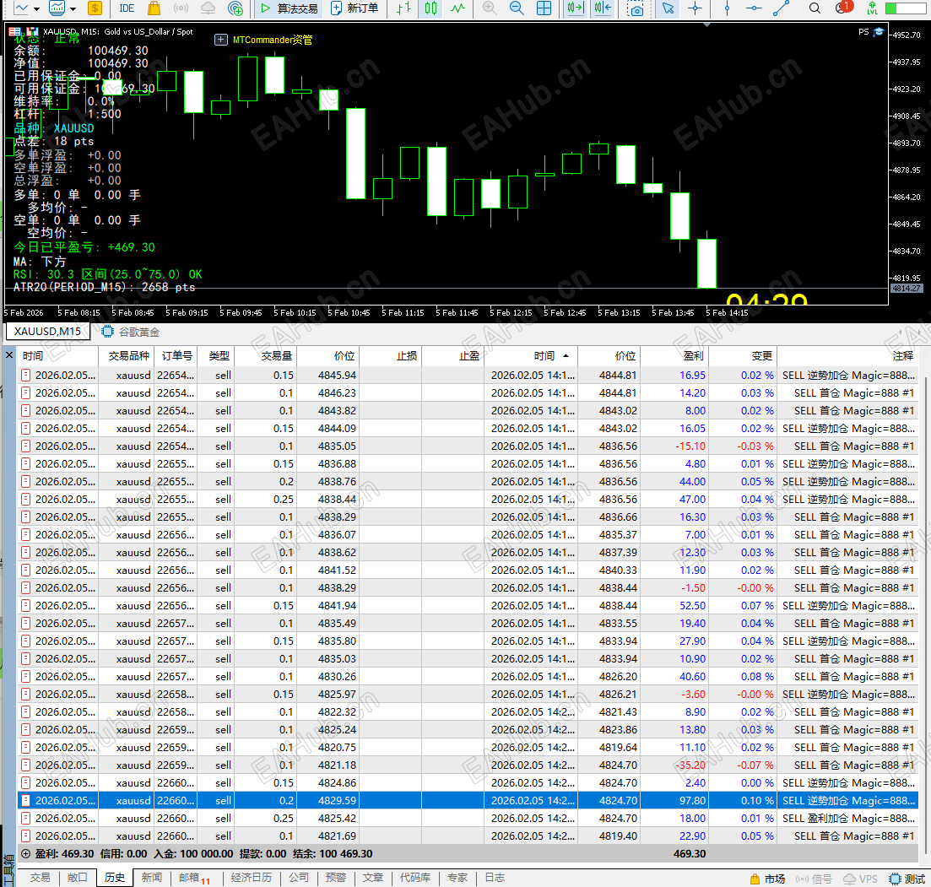Draw a trendline with the line tool

pos(782,8)
